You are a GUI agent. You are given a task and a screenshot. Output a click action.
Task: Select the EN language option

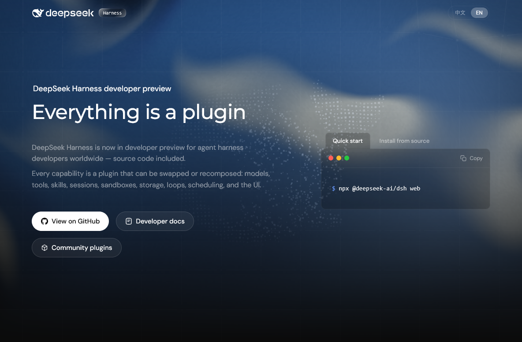pos(479,13)
